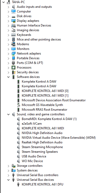Click the Microsoft GS Wavetable Synth disabled-device icon
The image size is (105, 193).
tap(18, 105)
